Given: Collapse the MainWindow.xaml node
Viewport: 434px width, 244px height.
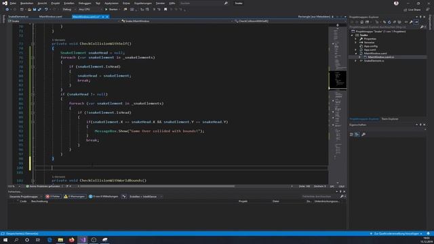Looking at the screenshot, I should (355, 54).
